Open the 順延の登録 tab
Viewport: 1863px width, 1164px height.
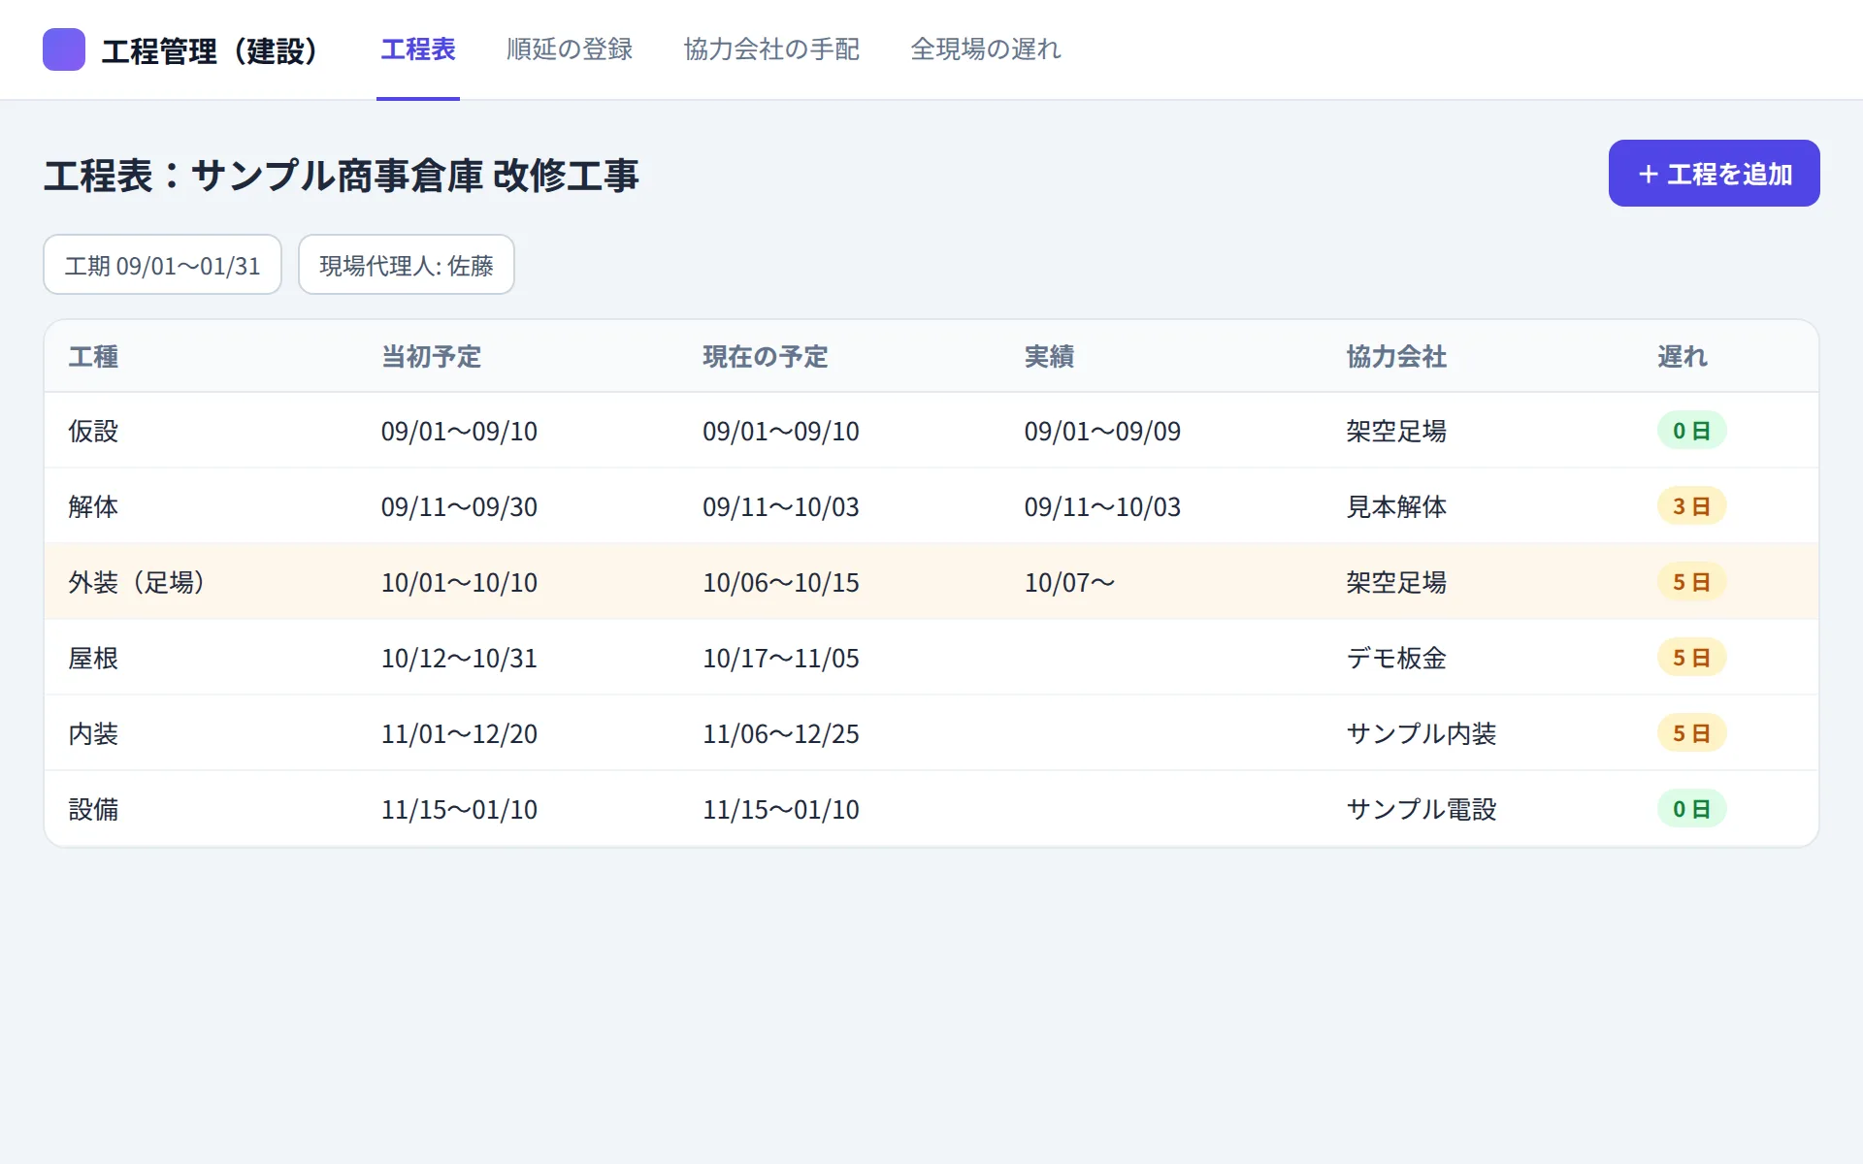pyautogui.click(x=570, y=49)
